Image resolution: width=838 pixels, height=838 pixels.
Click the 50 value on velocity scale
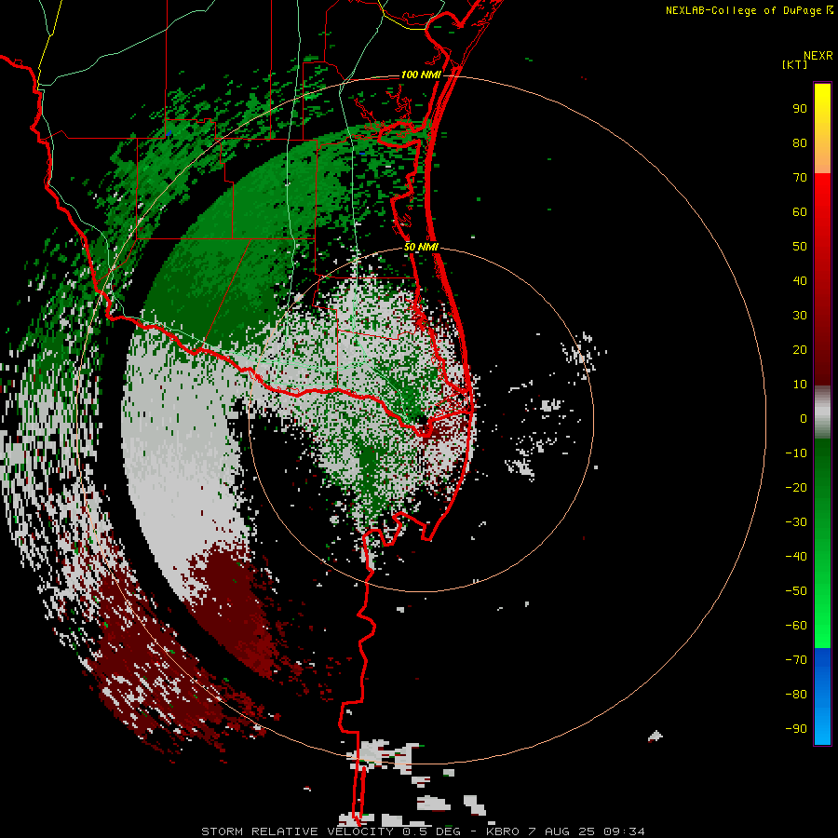pos(800,247)
